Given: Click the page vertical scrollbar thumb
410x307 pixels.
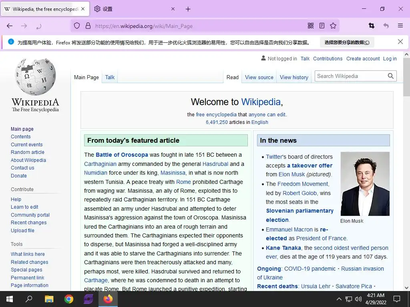Looking at the screenshot, I should (x=406, y=77).
